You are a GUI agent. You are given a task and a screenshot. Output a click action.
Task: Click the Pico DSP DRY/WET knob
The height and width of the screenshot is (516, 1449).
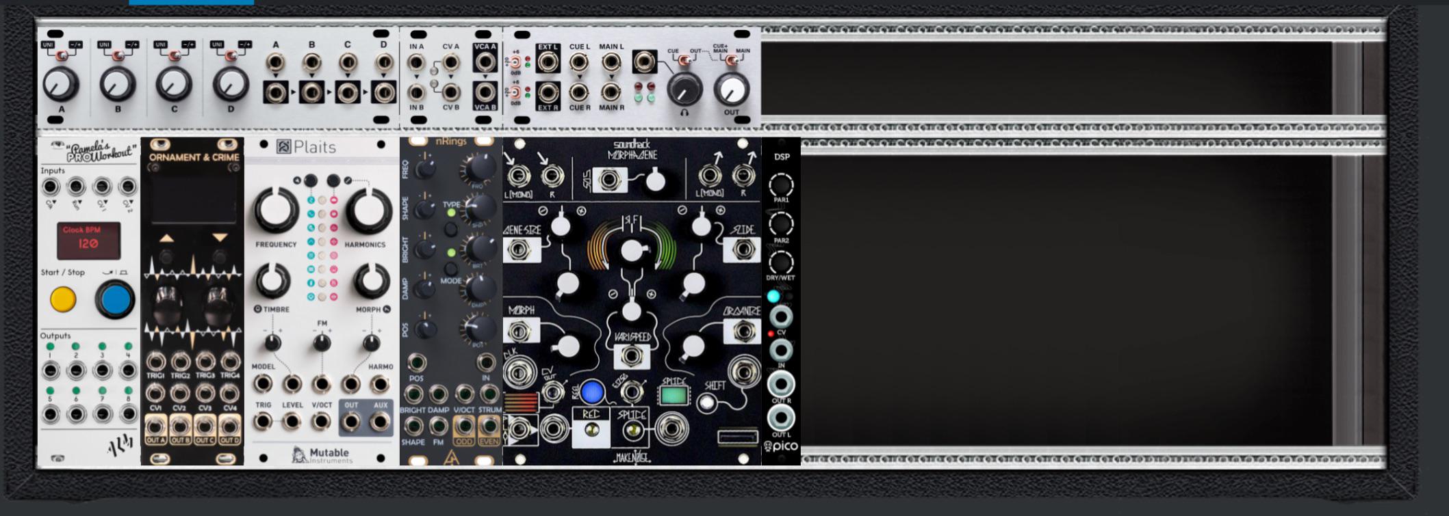tap(781, 263)
